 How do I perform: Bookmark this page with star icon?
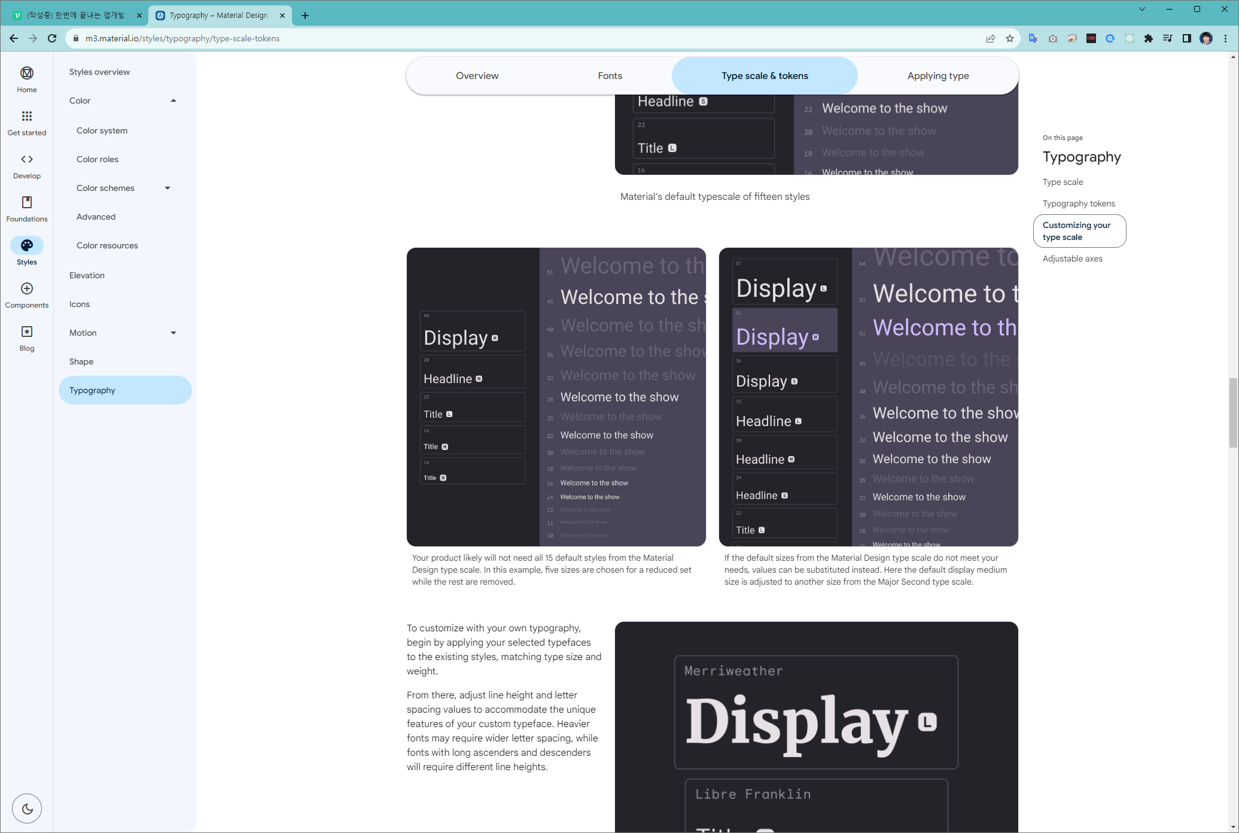pyautogui.click(x=1010, y=38)
